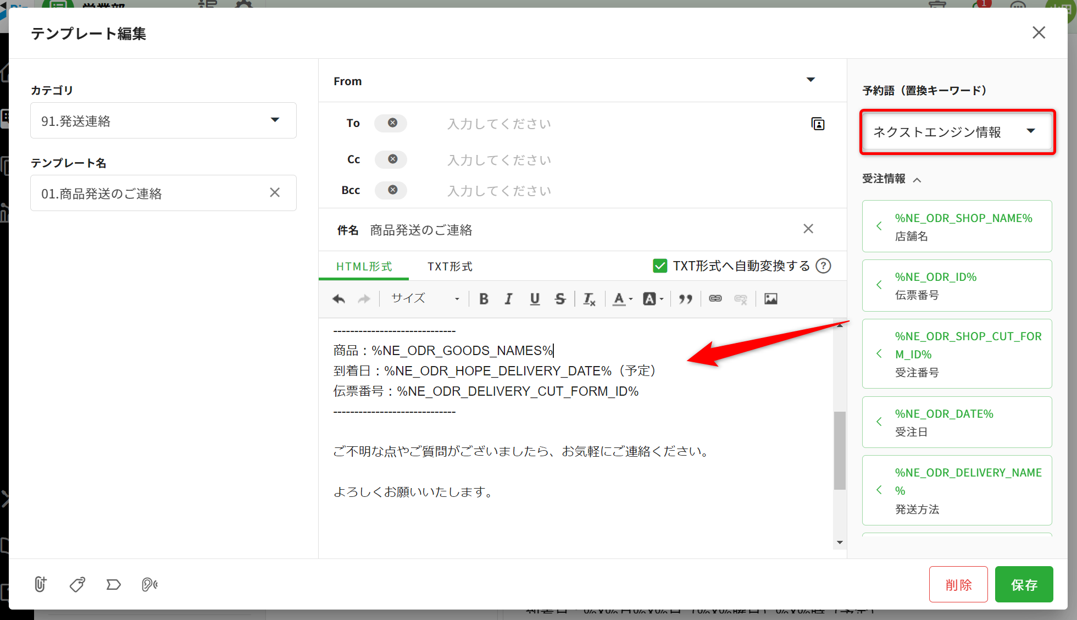Toggle strikethrough formatting in the toolbar

pyautogui.click(x=559, y=298)
